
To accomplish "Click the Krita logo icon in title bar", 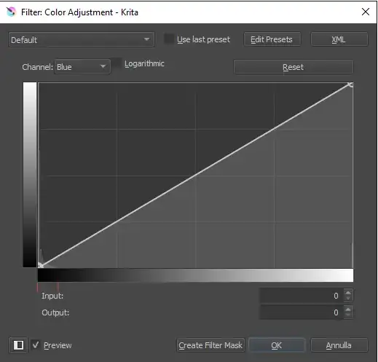I will coord(11,12).
